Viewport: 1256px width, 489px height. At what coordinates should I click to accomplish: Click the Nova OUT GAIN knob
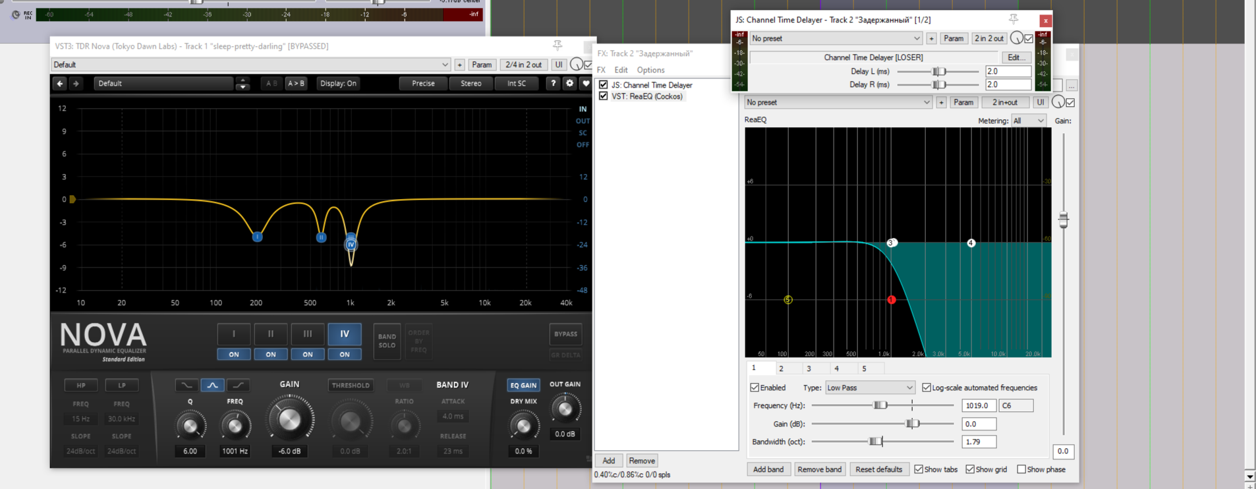click(565, 409)
